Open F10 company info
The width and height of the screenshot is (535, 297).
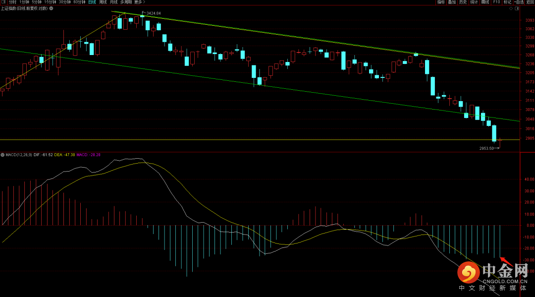point(496,2)
